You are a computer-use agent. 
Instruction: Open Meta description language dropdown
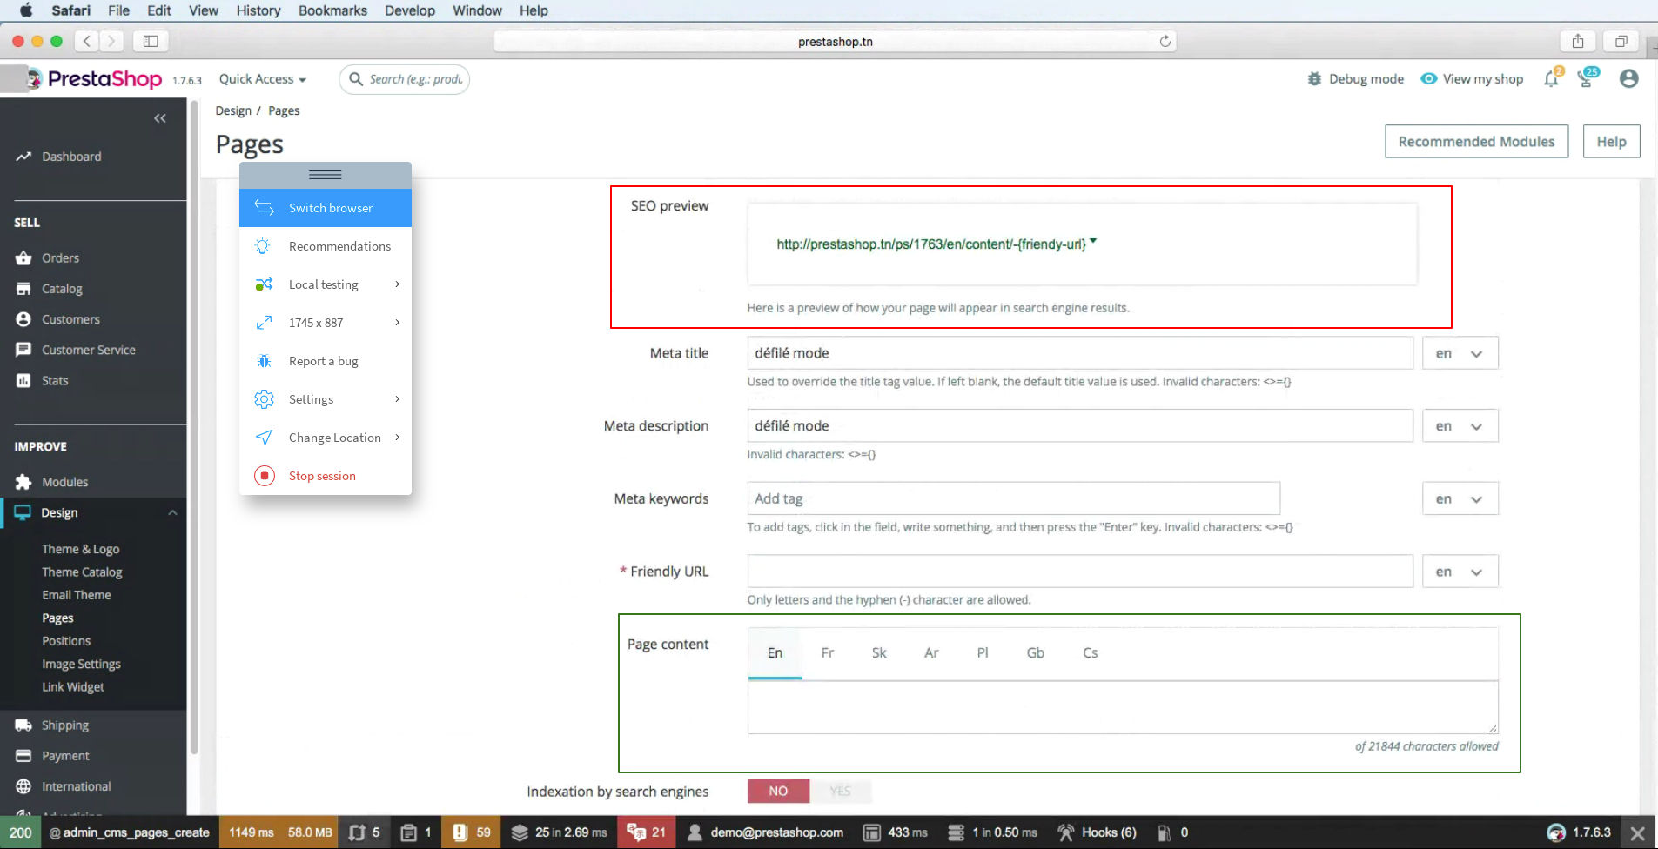(x=1460, y=426)
